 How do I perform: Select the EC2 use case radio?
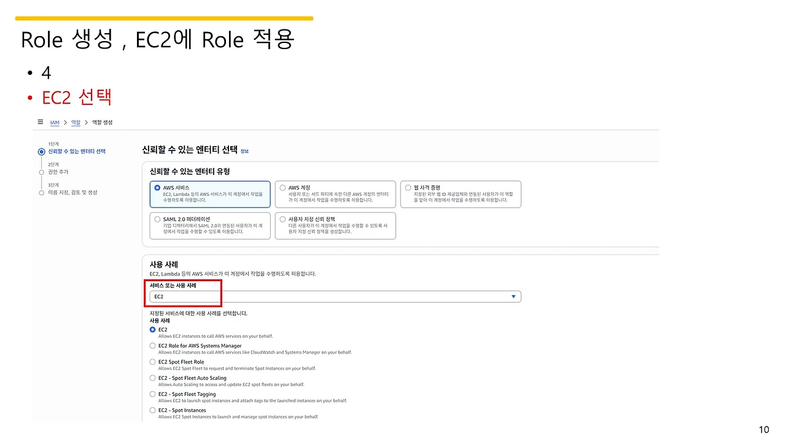pos(153,330)
